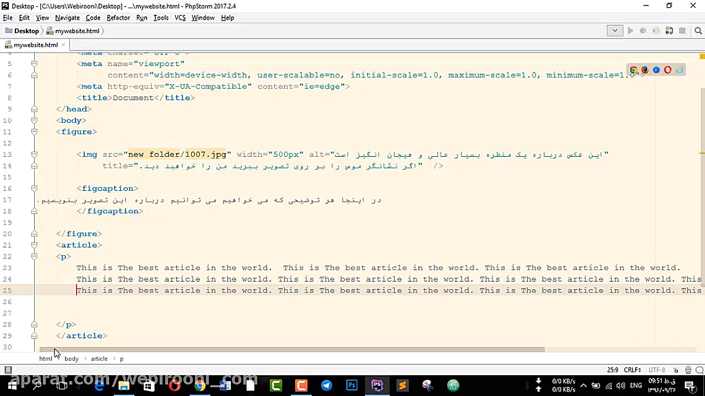Open Search Everywhere with the magnifier icon
The image size is (705, 396).
[698, 30]
